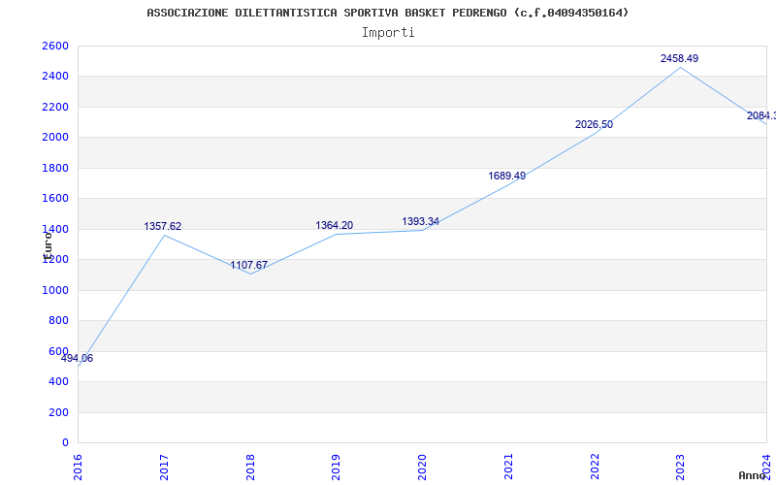
Task: Click the data label 2026.50
Action: (594, 124)
